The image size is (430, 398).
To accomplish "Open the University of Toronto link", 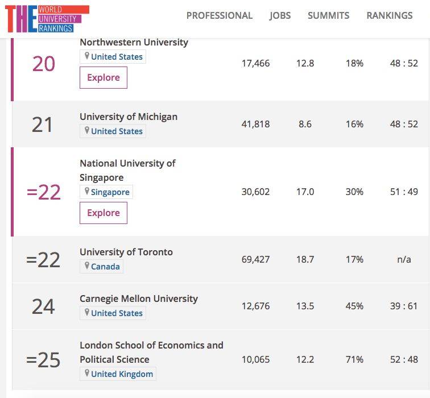I will coord(126,252).
